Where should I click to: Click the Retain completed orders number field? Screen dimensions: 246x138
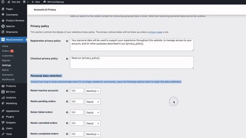pos(77,134)
